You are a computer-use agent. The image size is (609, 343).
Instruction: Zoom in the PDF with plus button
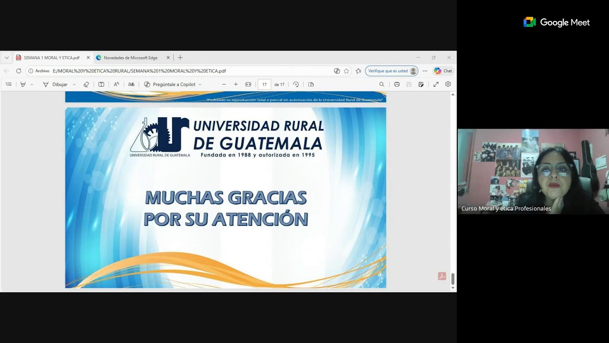click(x=236, y=84)
